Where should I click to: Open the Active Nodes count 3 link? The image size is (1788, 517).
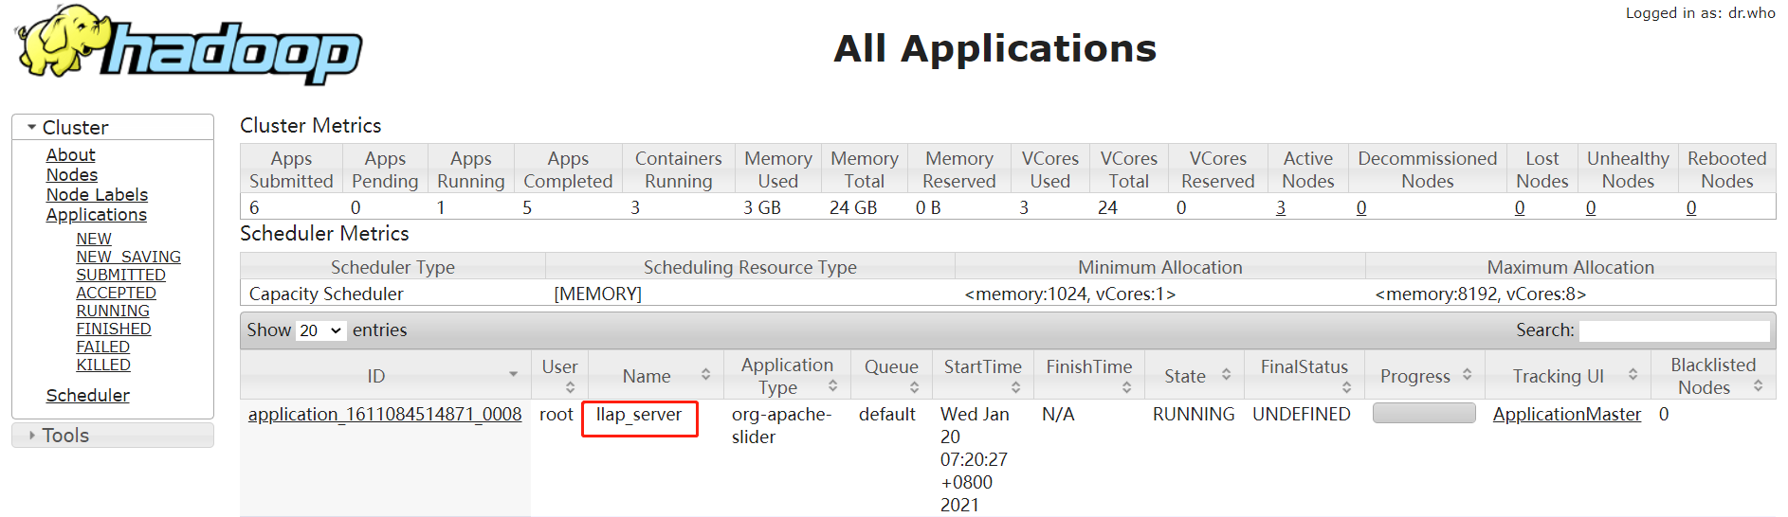coord(1281,208)
